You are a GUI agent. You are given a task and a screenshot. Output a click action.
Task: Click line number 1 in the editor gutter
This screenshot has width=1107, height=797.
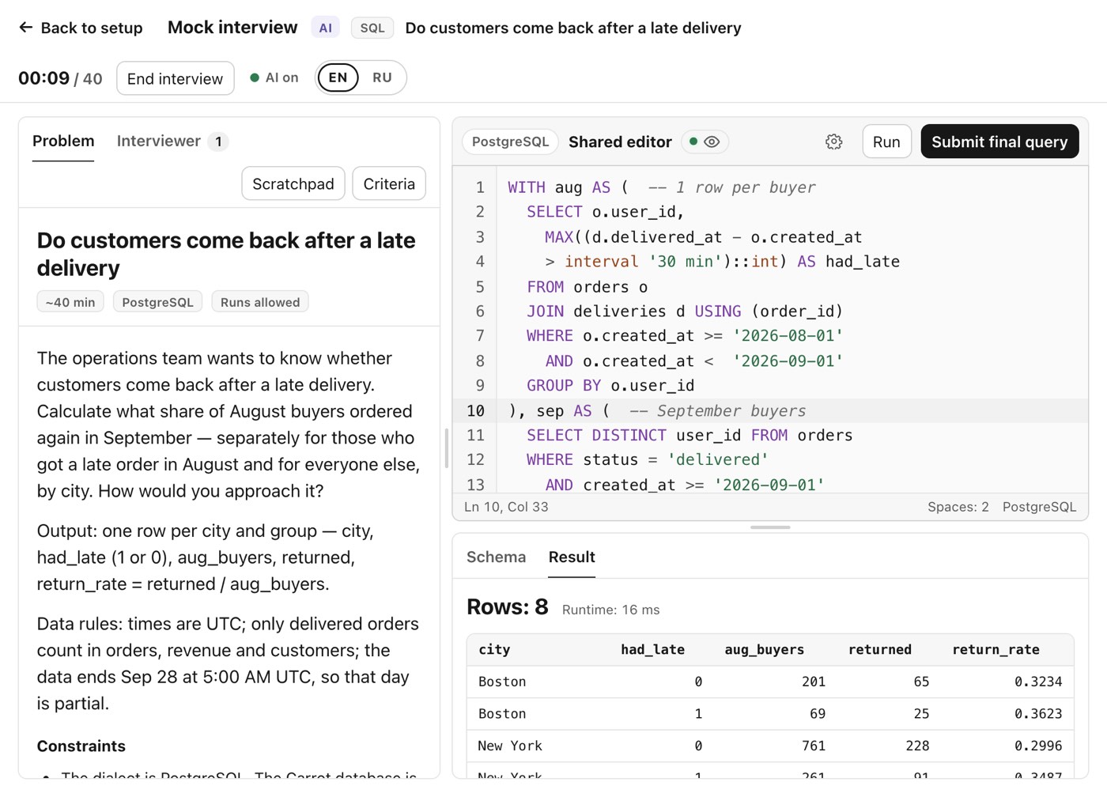tap(479, 187)
